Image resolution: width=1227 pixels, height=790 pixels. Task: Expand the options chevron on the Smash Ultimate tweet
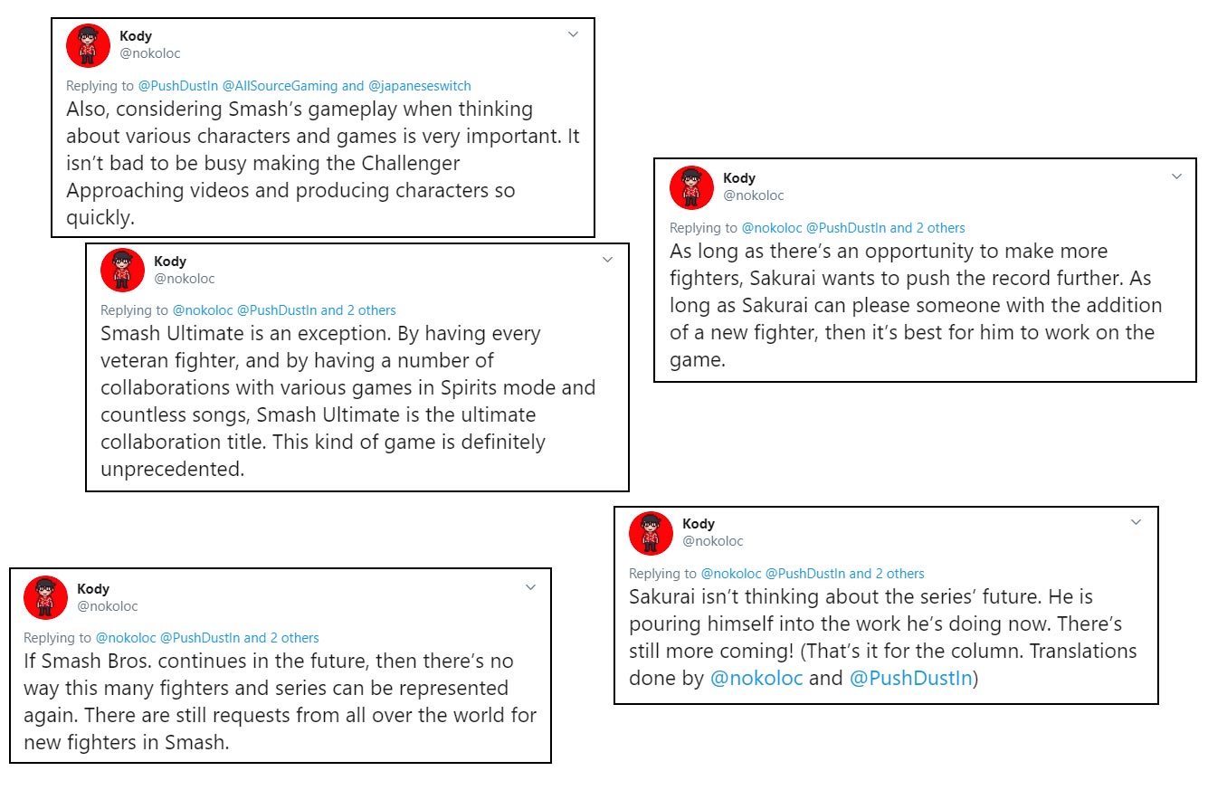pos(607,259)
